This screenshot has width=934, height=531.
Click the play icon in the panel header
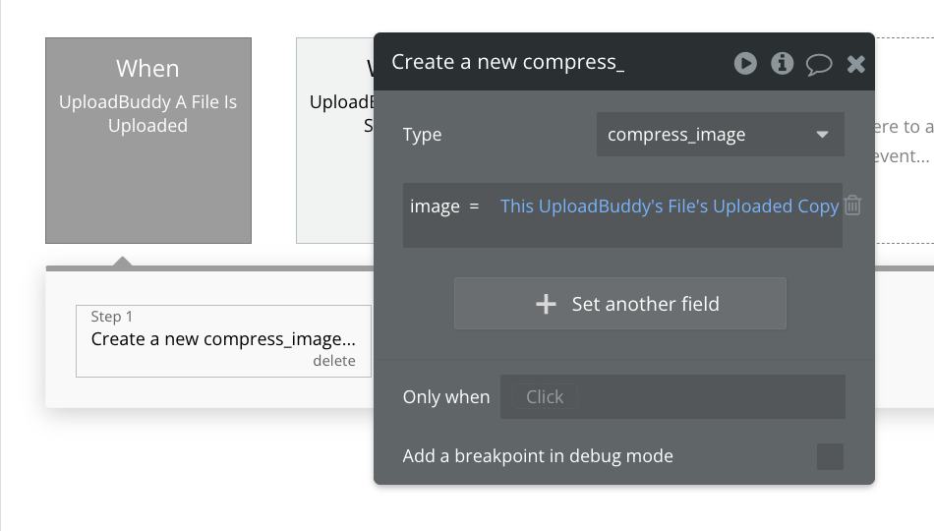tap(745, 63)
